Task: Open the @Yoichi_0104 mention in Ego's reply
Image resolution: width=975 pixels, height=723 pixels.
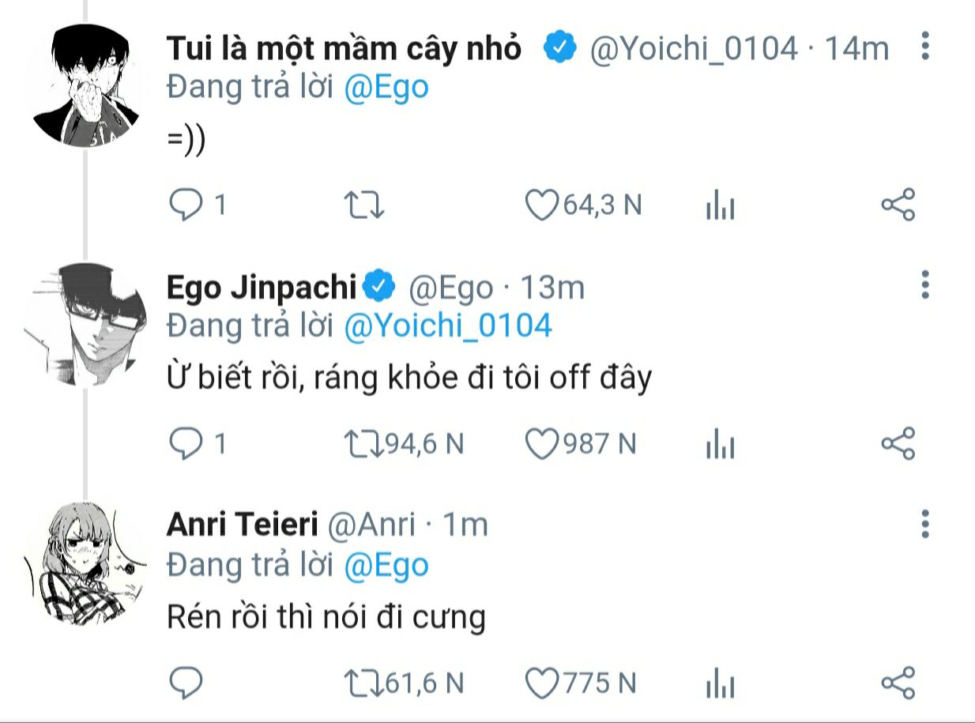Action: (447, 326)
